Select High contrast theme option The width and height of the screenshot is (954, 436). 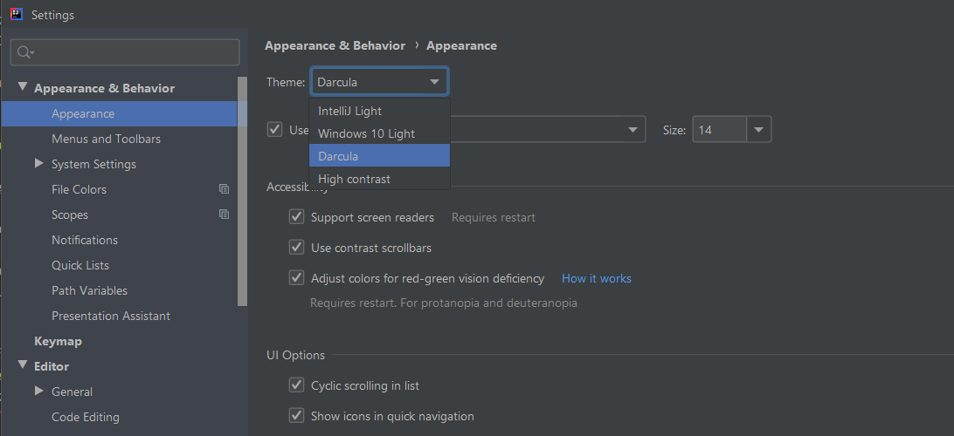(380, 179)
